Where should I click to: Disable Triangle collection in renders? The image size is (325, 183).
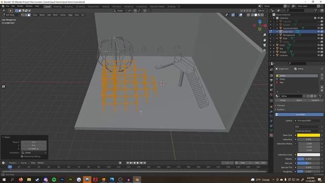coord(322,52)
